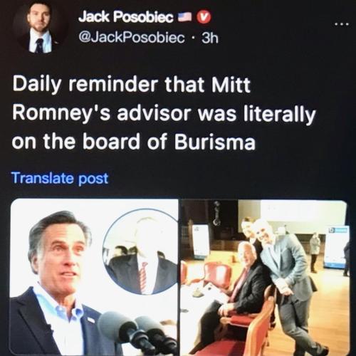Open the @JackPosobiec handle link
The image size is (356, 356).
132,38
